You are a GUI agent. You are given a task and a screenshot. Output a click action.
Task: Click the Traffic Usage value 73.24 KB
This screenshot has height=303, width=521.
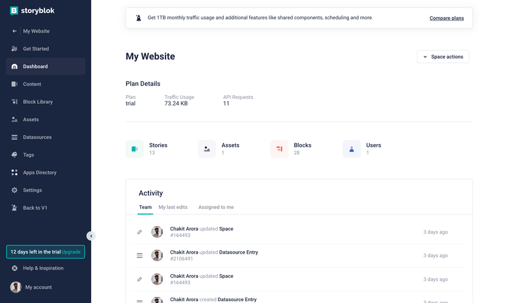point(176,104)
